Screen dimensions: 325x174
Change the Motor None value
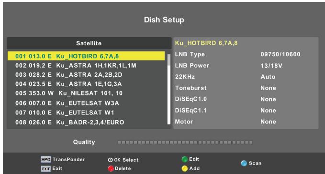coord(268,122)
